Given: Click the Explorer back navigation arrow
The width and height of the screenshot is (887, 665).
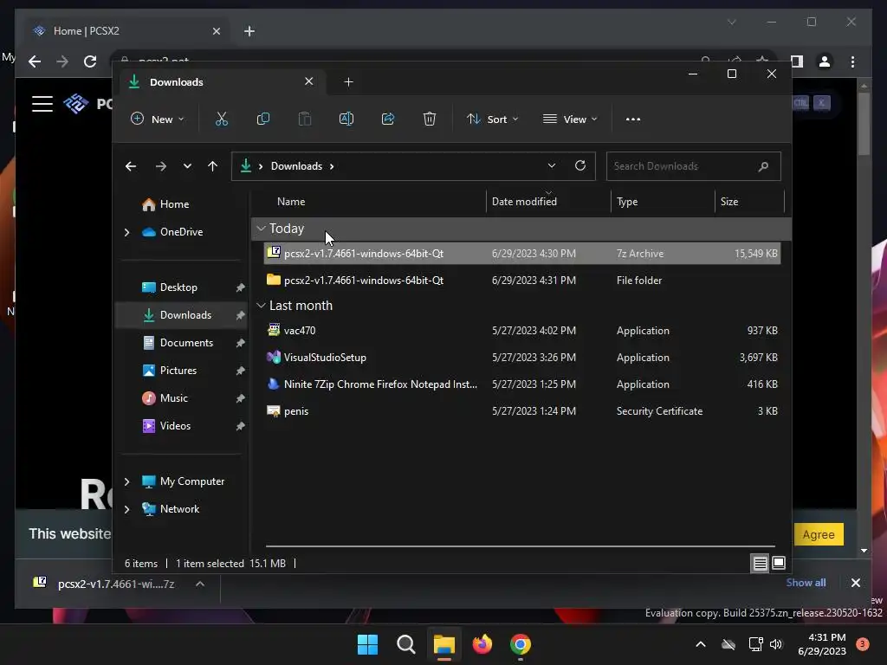Looking at the screenshot, I should click(x=131, y=166).
